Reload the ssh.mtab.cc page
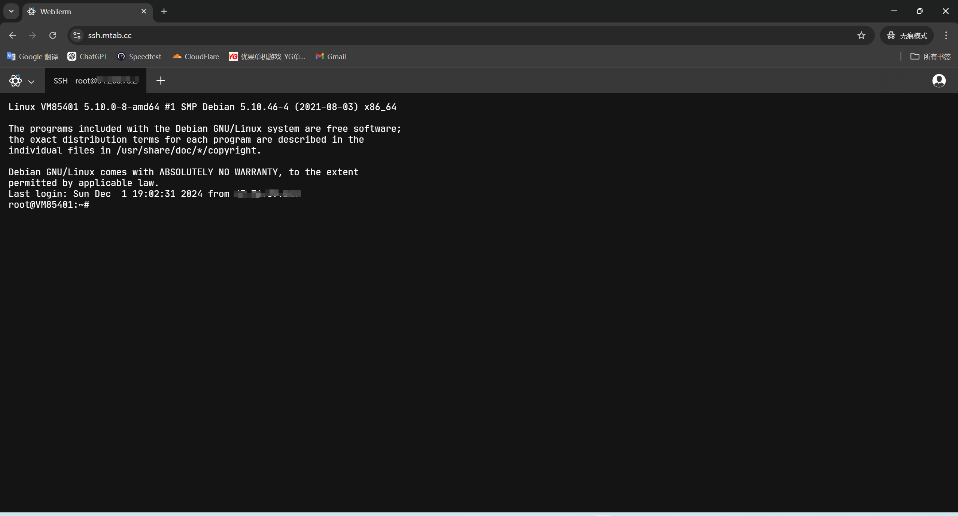Screen dimensions: 958x516 click(x=53, y=35)
